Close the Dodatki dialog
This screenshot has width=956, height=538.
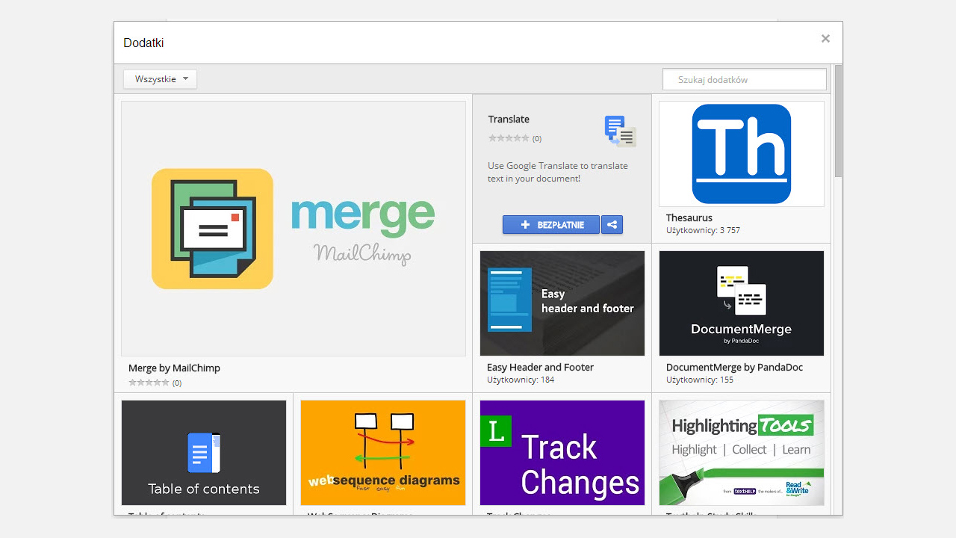click(825, 39)
